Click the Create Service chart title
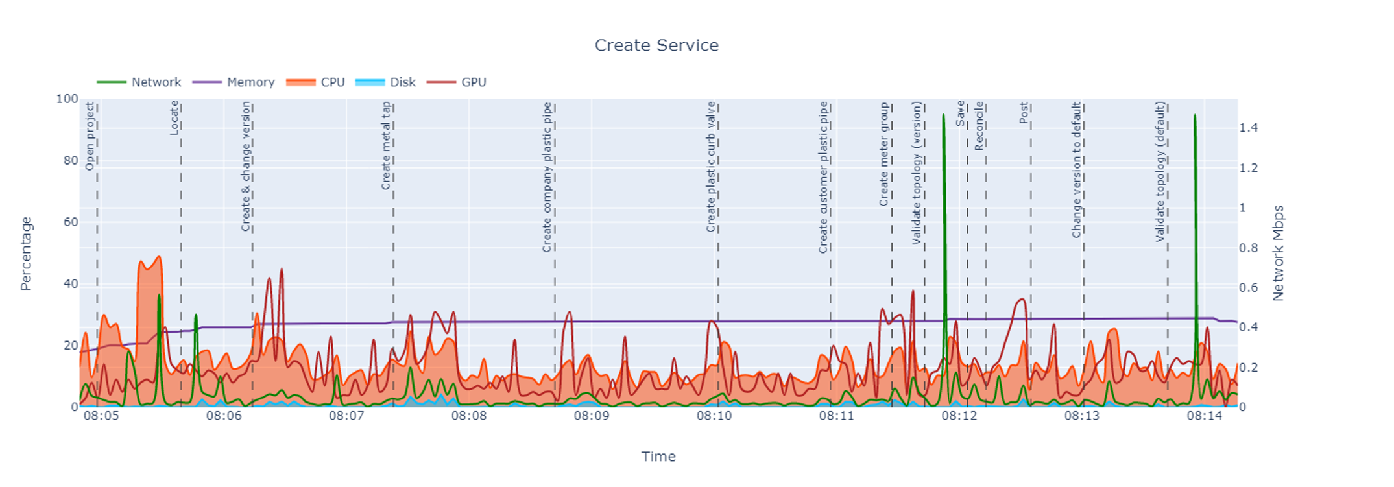 pos(656,45)
